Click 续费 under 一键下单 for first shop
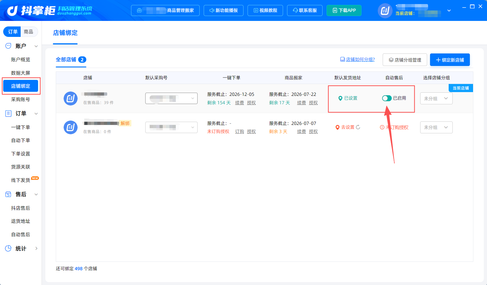487x285 pixels. coord(239,103)
